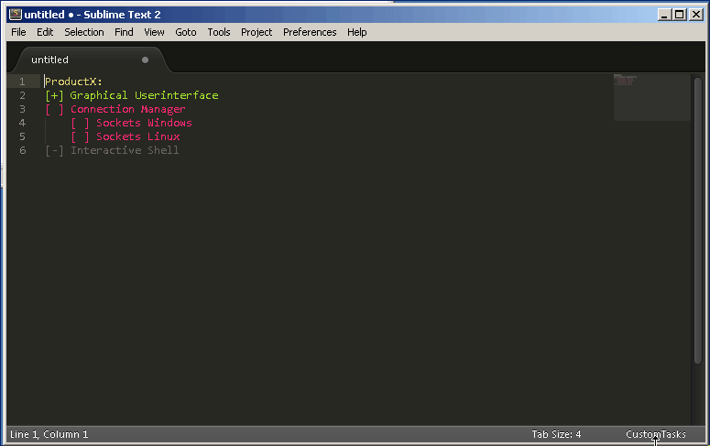Open the View menu
The height and width of the screenshot is (446, 710).
154,32
